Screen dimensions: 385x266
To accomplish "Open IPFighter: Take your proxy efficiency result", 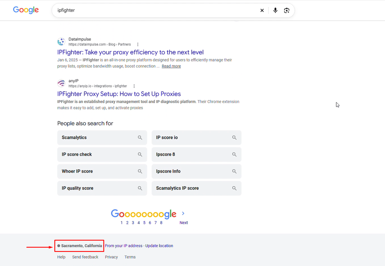I will pyautogui.click(x=131, y=52).
